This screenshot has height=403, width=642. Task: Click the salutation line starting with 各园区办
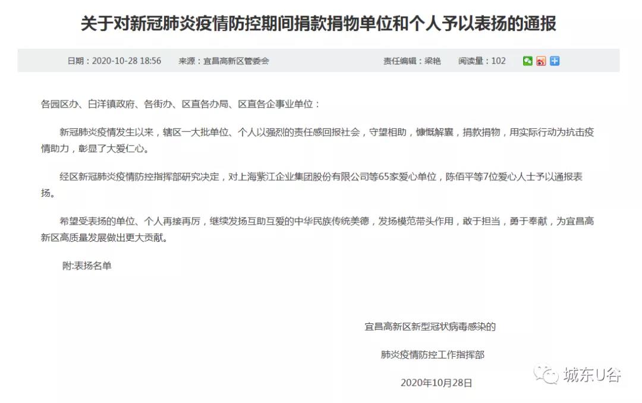point(180,104)
